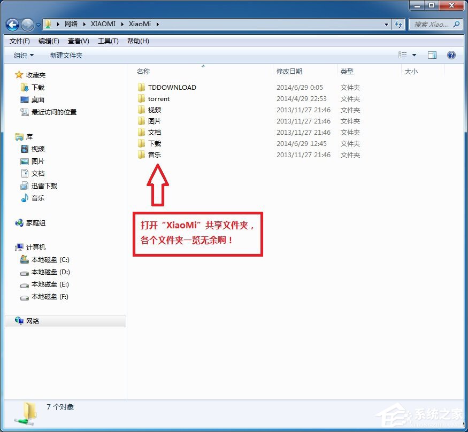Open the Help question mark icon

[451, 55]
